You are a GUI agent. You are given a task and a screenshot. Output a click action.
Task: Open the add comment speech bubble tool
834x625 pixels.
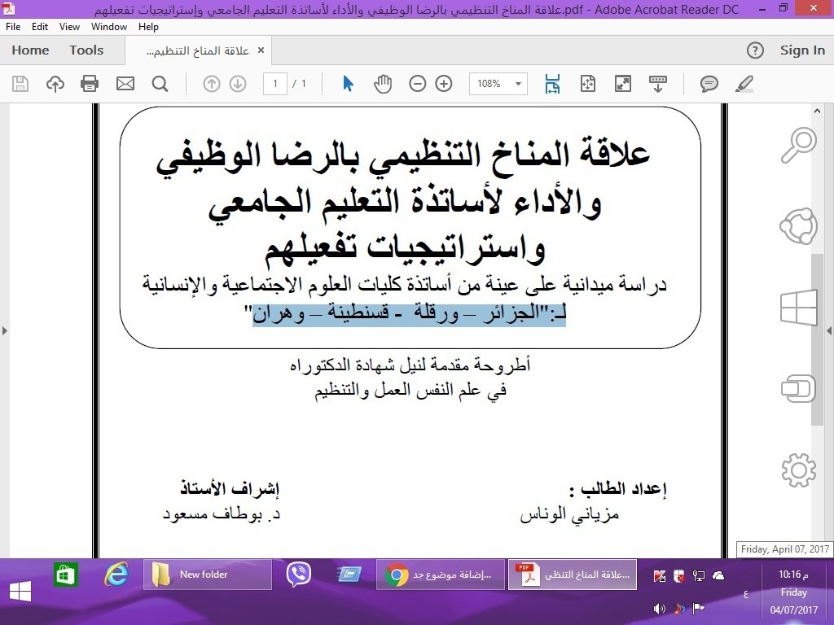(x=709, y=83)
